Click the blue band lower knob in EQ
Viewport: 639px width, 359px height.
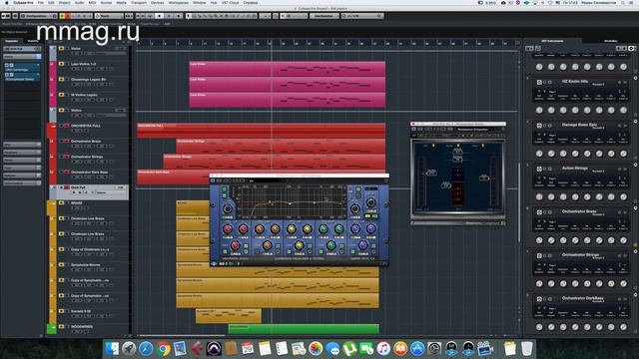[362, 245]
